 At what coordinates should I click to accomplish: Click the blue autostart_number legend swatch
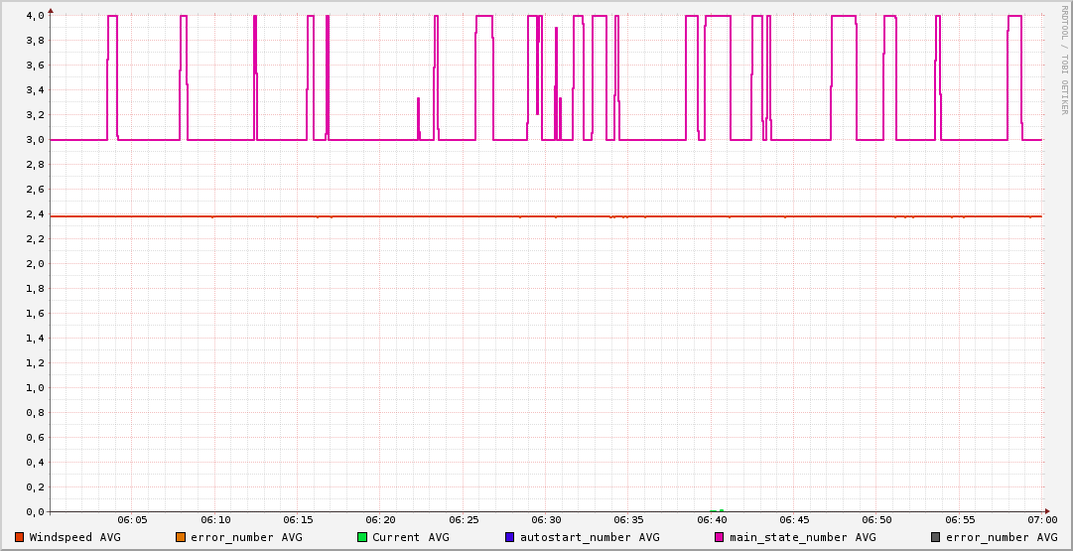tap(510, 537)
